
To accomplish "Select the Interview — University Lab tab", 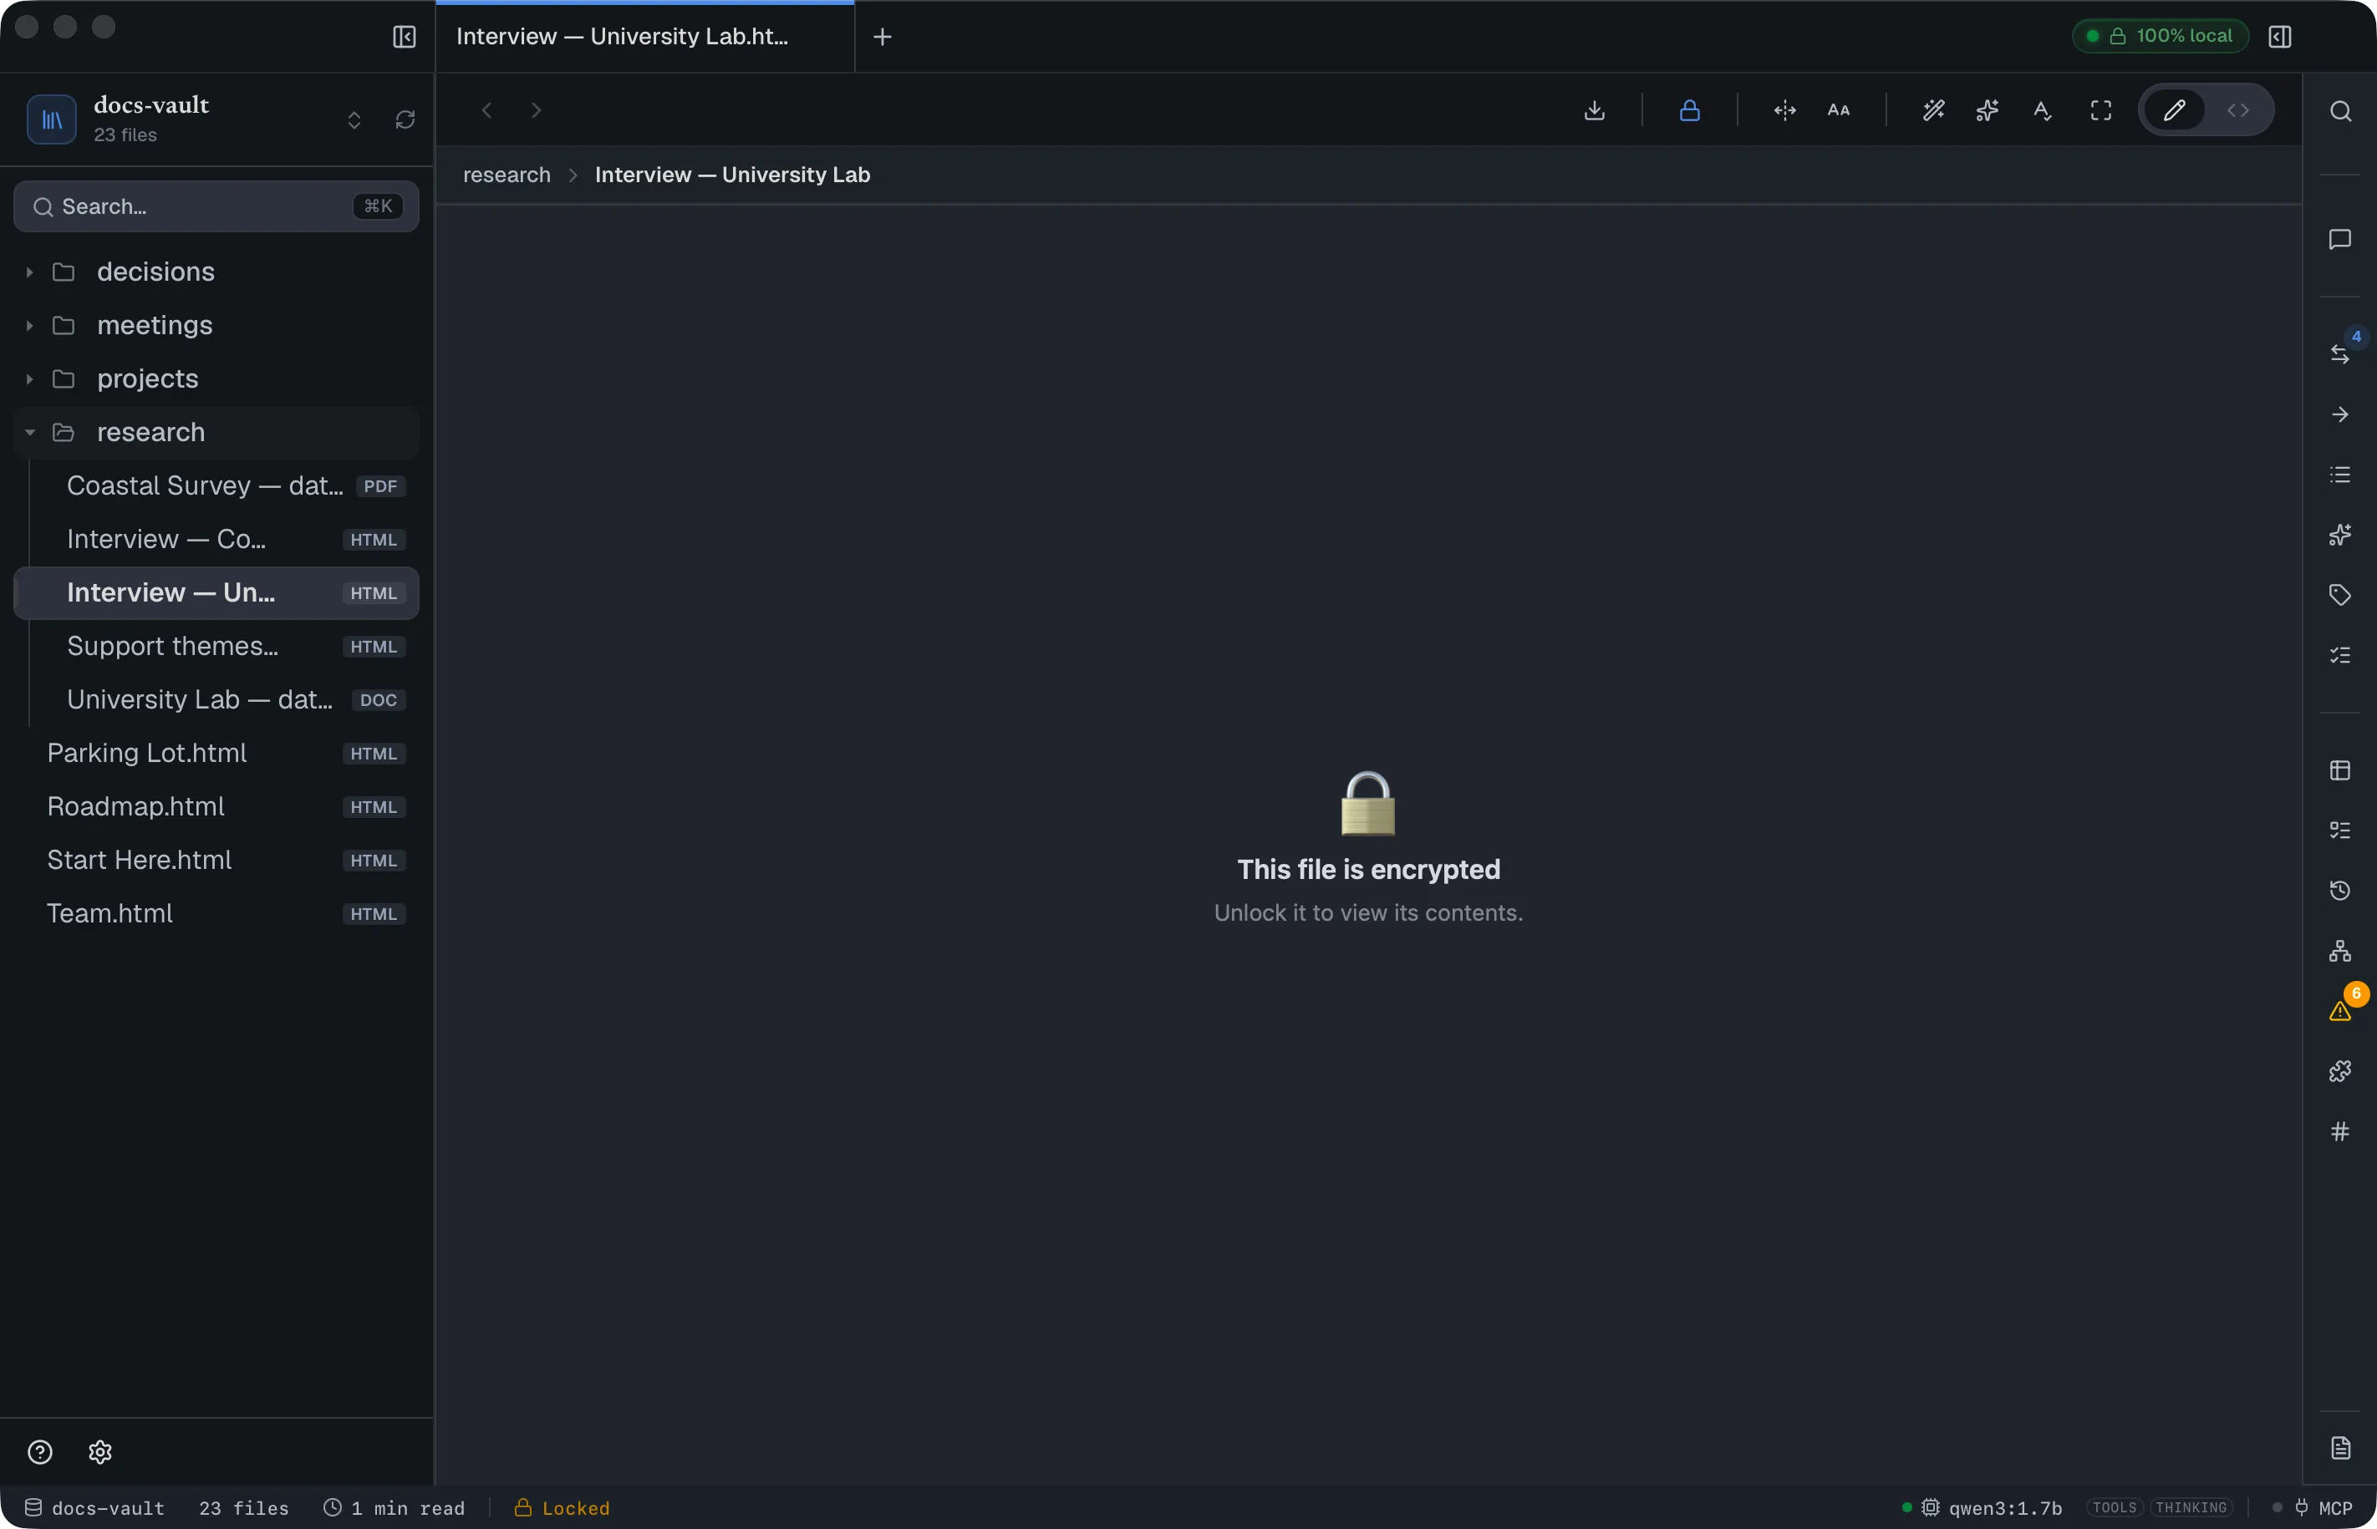I will pyautogui.click(x=644, y=37).
